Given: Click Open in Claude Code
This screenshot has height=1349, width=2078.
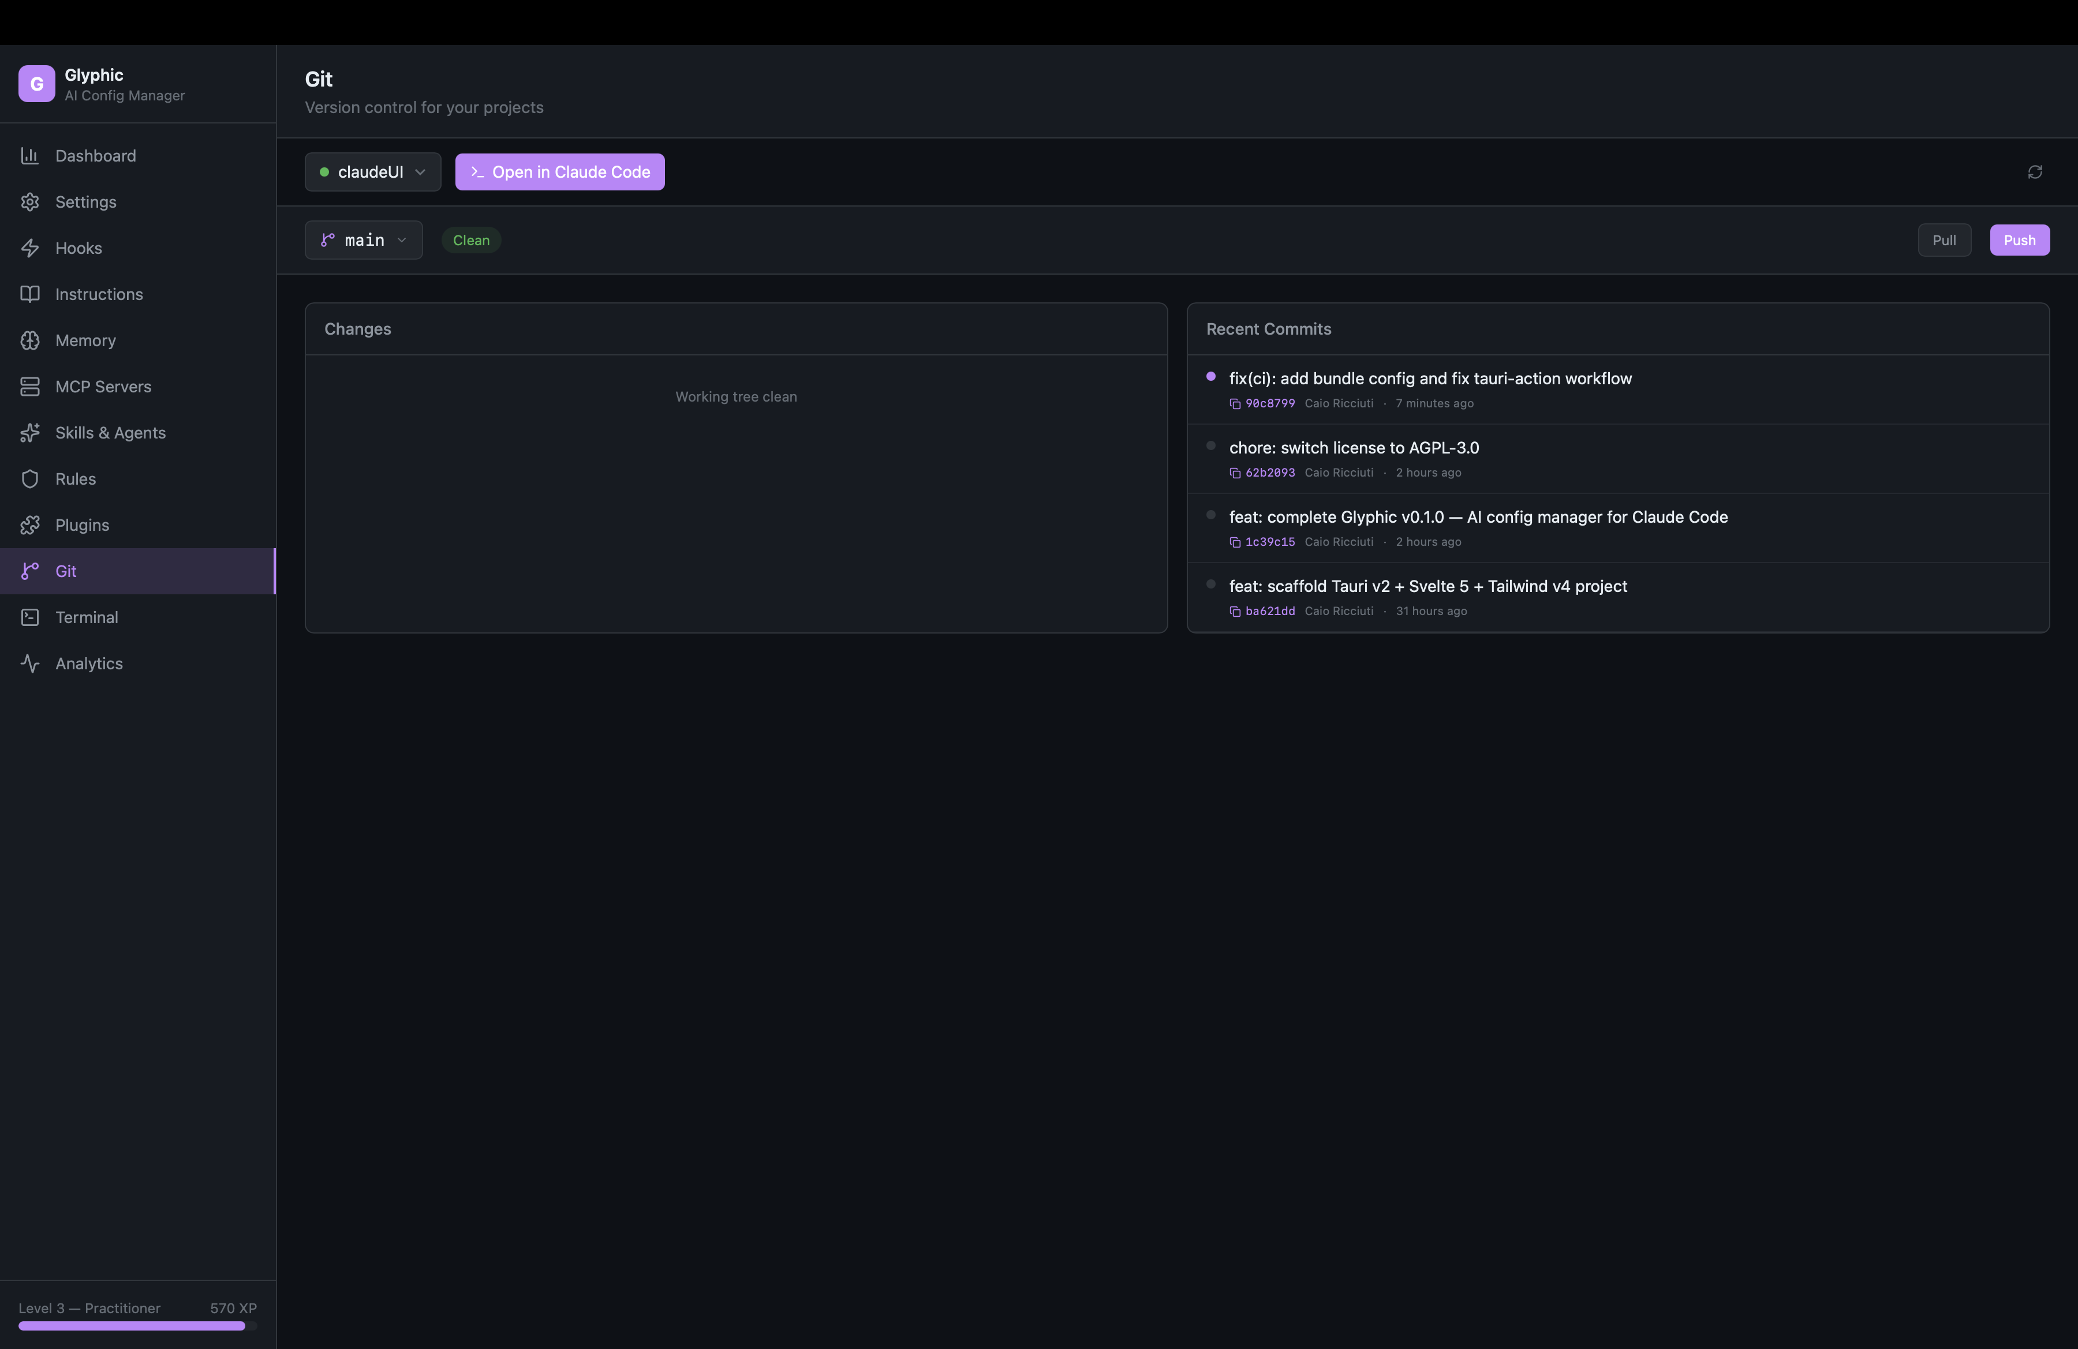Looking at the screenshot, I should coord(560,172).
